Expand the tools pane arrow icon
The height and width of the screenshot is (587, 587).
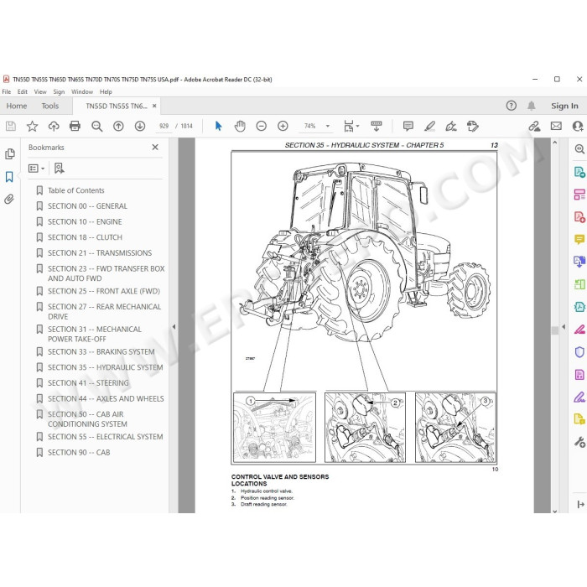[x=580, y=504]
